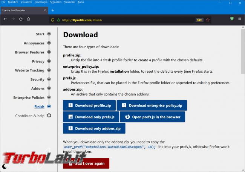Toggle dark mode with the moon icon
The height and width of the screenshot is (172, 245).
5,166
